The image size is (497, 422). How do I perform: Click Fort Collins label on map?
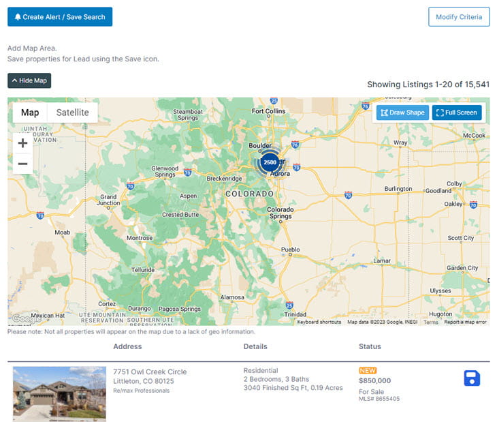coord(268,111)
